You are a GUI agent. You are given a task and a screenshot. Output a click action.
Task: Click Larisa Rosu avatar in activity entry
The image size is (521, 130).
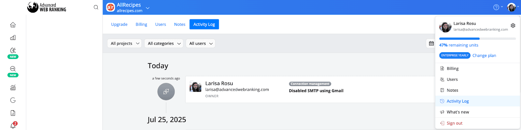tap(195, 86)
